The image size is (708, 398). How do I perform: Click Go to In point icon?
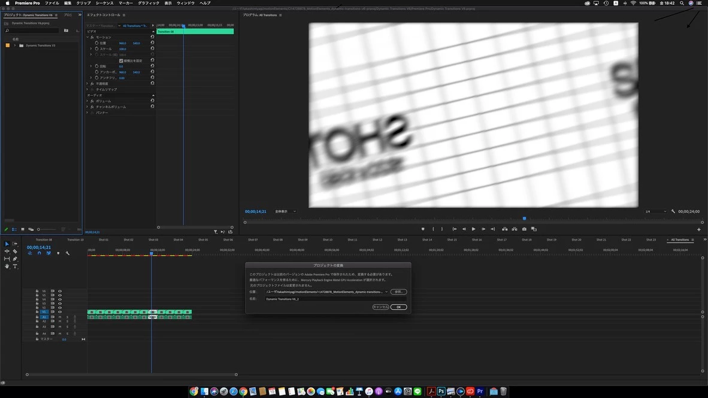(454, 229)
